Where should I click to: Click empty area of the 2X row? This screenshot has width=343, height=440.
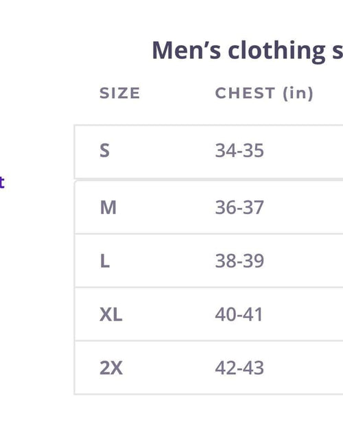coord(305,368)
